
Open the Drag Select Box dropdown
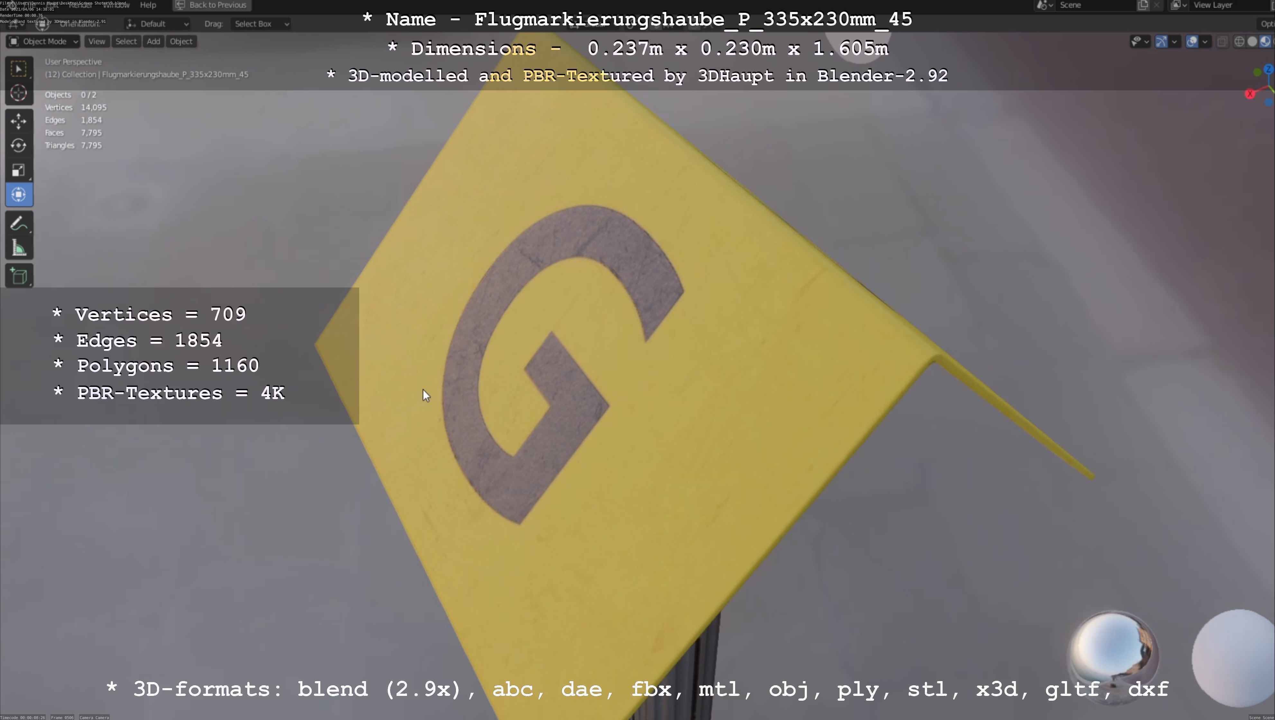pyautogui.click(x=261, y=24)
